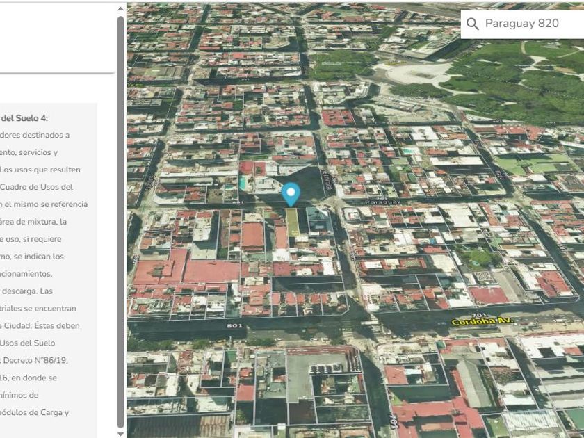Image resolution: width=584 pixels, height=438 pixels.
Task: Click the Paraguay 820 search field
Action: [522, 24]
